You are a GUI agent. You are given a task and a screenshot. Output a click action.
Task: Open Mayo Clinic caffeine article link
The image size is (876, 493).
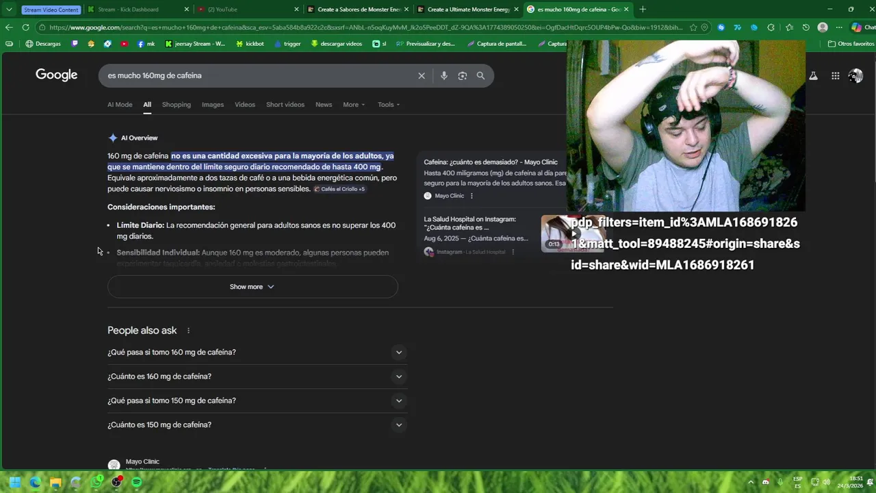click(x=491, y=162)
